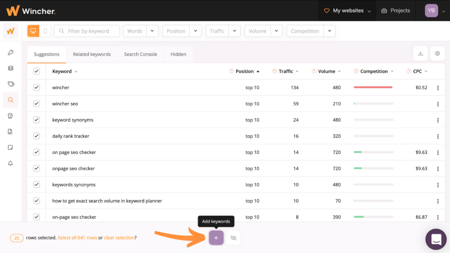Screen dimensions: 450x253
Task: Open the report chart document sidebar icon
Action: 11,132
